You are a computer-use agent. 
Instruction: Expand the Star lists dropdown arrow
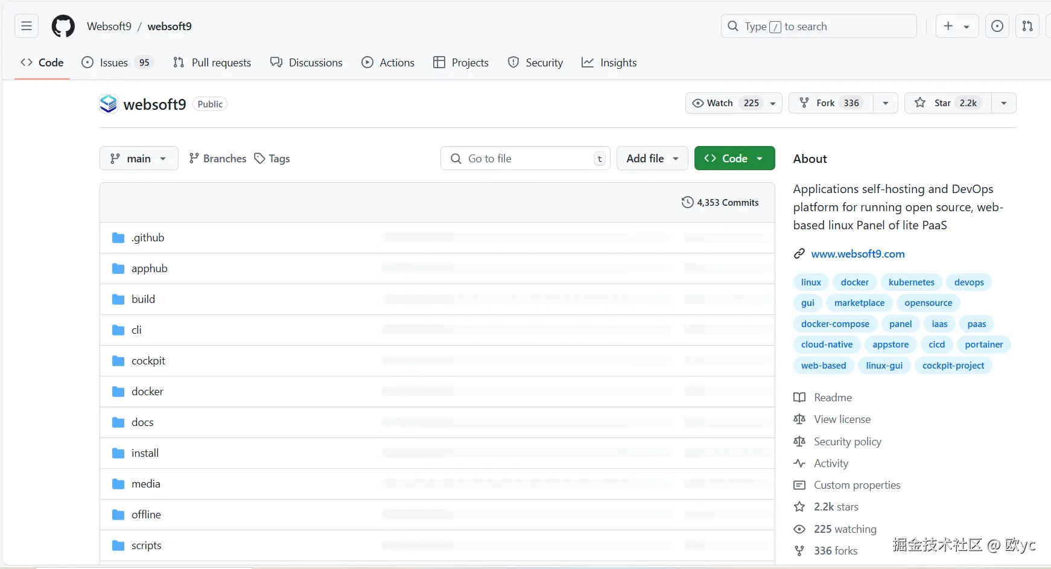(x=1004, y=103)
